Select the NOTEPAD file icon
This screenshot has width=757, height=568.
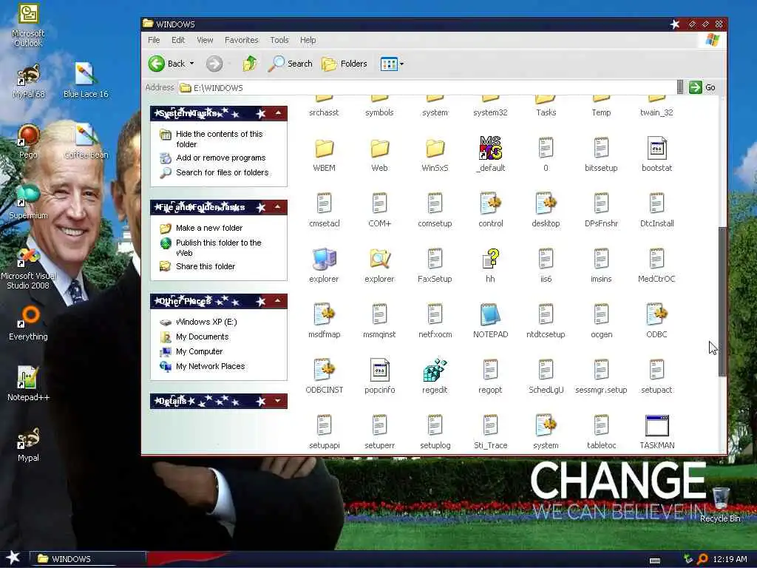click(x=490, y=315)
